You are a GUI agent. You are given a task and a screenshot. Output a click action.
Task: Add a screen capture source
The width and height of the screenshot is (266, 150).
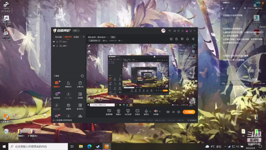pos(109,112)
